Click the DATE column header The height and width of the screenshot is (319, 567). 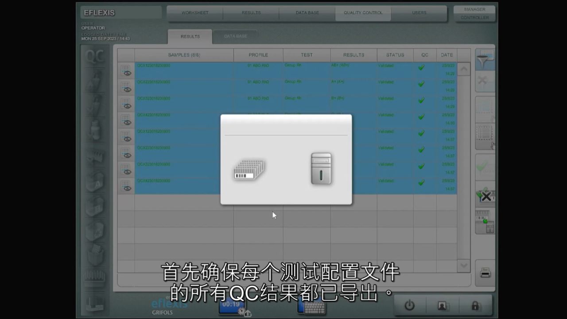447,55
